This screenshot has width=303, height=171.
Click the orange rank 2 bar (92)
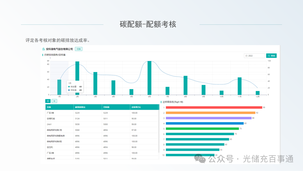tap(210, 113)
